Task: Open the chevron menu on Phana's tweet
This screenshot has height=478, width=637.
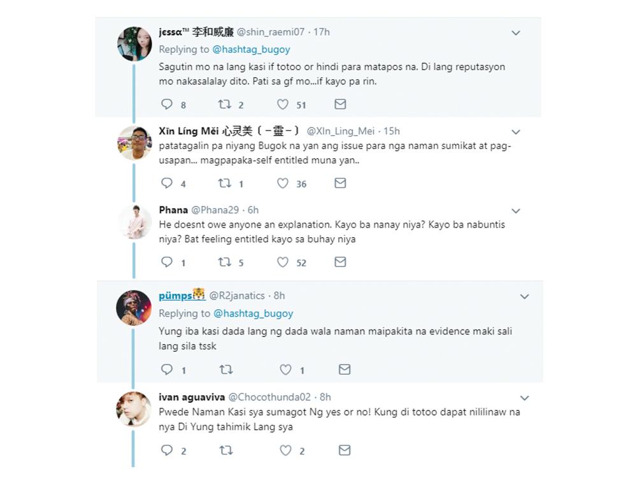Action: [x=516, y=211]
